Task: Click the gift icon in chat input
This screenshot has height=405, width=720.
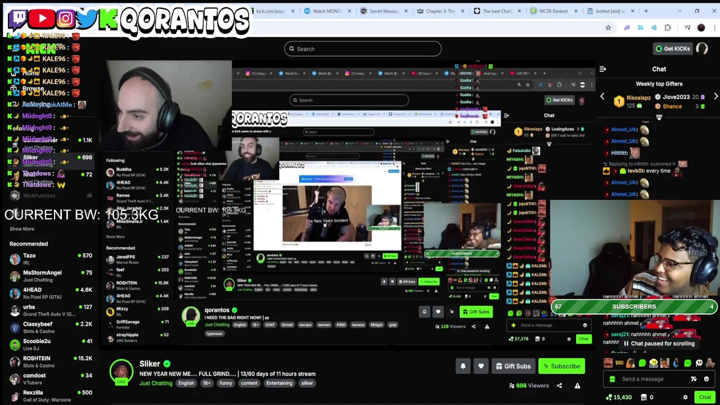Action: pyautogui.click(x=612, y=379)
